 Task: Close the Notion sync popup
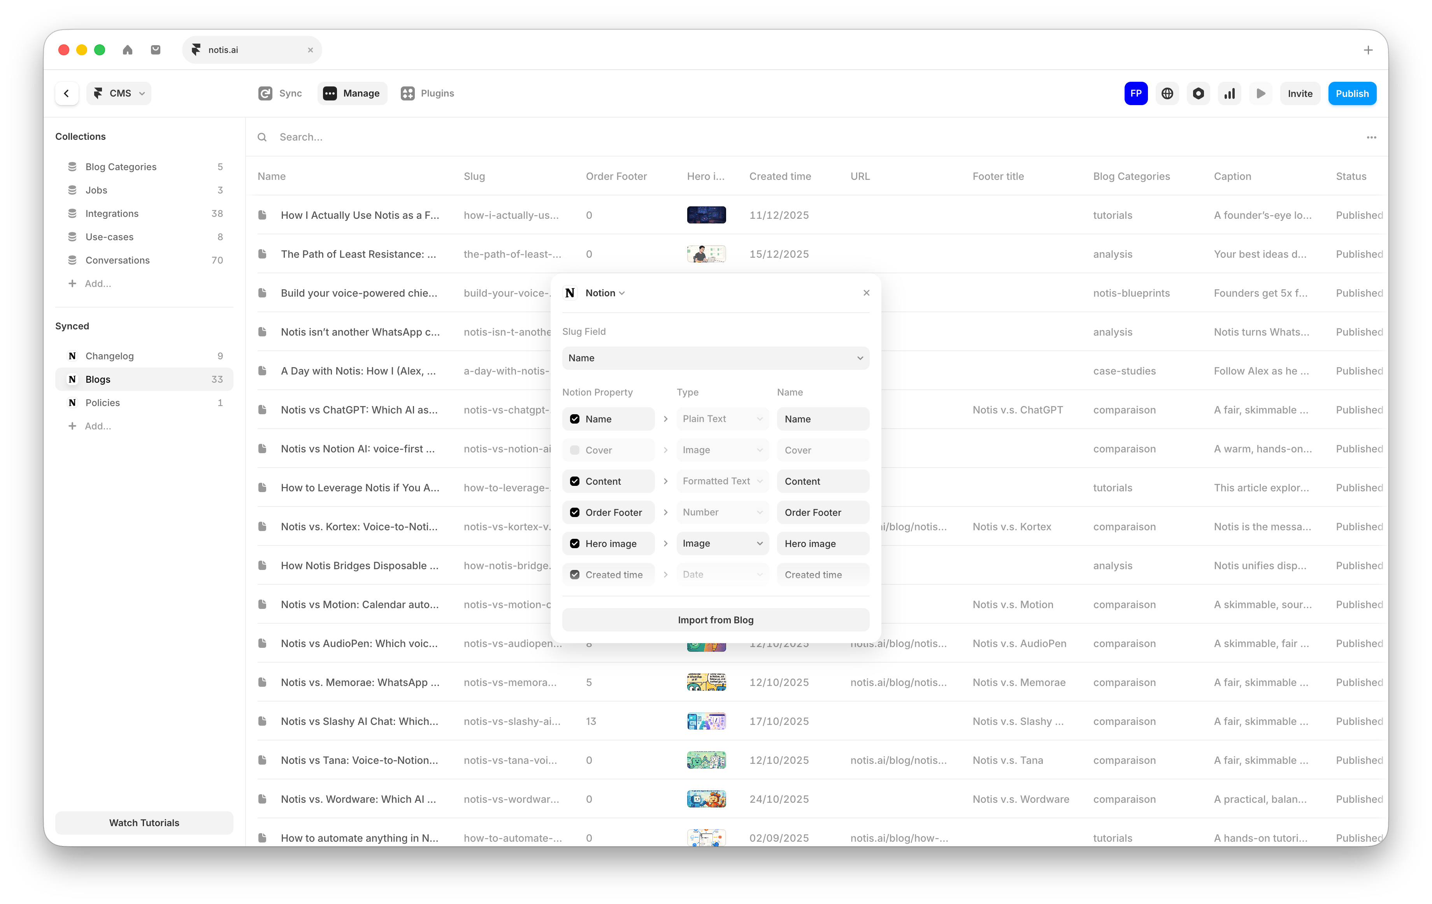tap(866, 293)
